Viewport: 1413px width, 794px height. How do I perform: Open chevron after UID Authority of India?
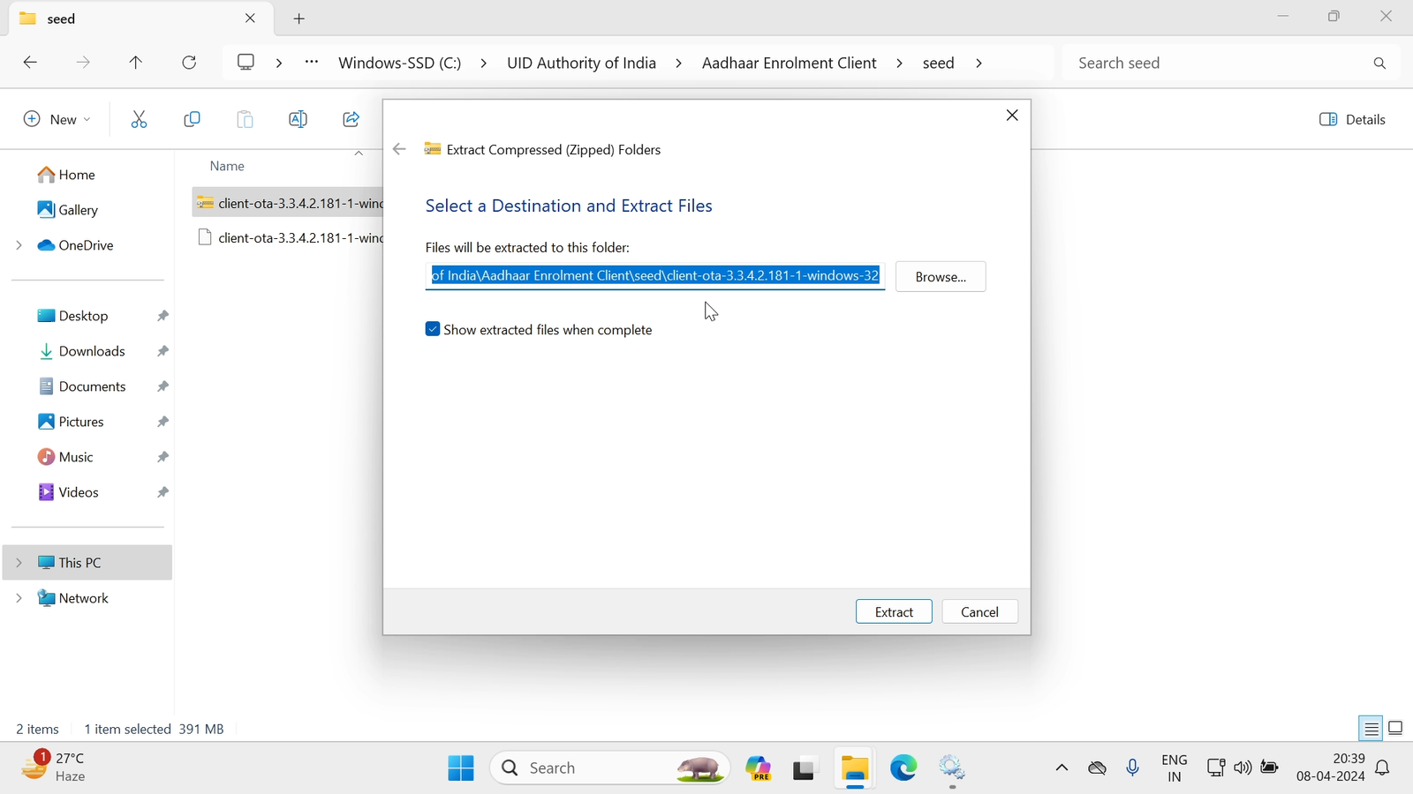click(x=679, y=64)
